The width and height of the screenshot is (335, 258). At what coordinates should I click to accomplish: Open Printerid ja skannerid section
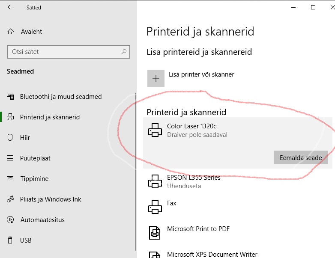50,117
